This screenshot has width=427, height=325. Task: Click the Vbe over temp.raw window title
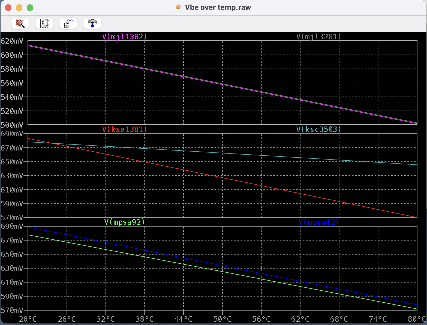point(218,7)
